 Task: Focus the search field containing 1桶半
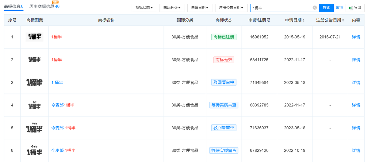click(281, 8)
